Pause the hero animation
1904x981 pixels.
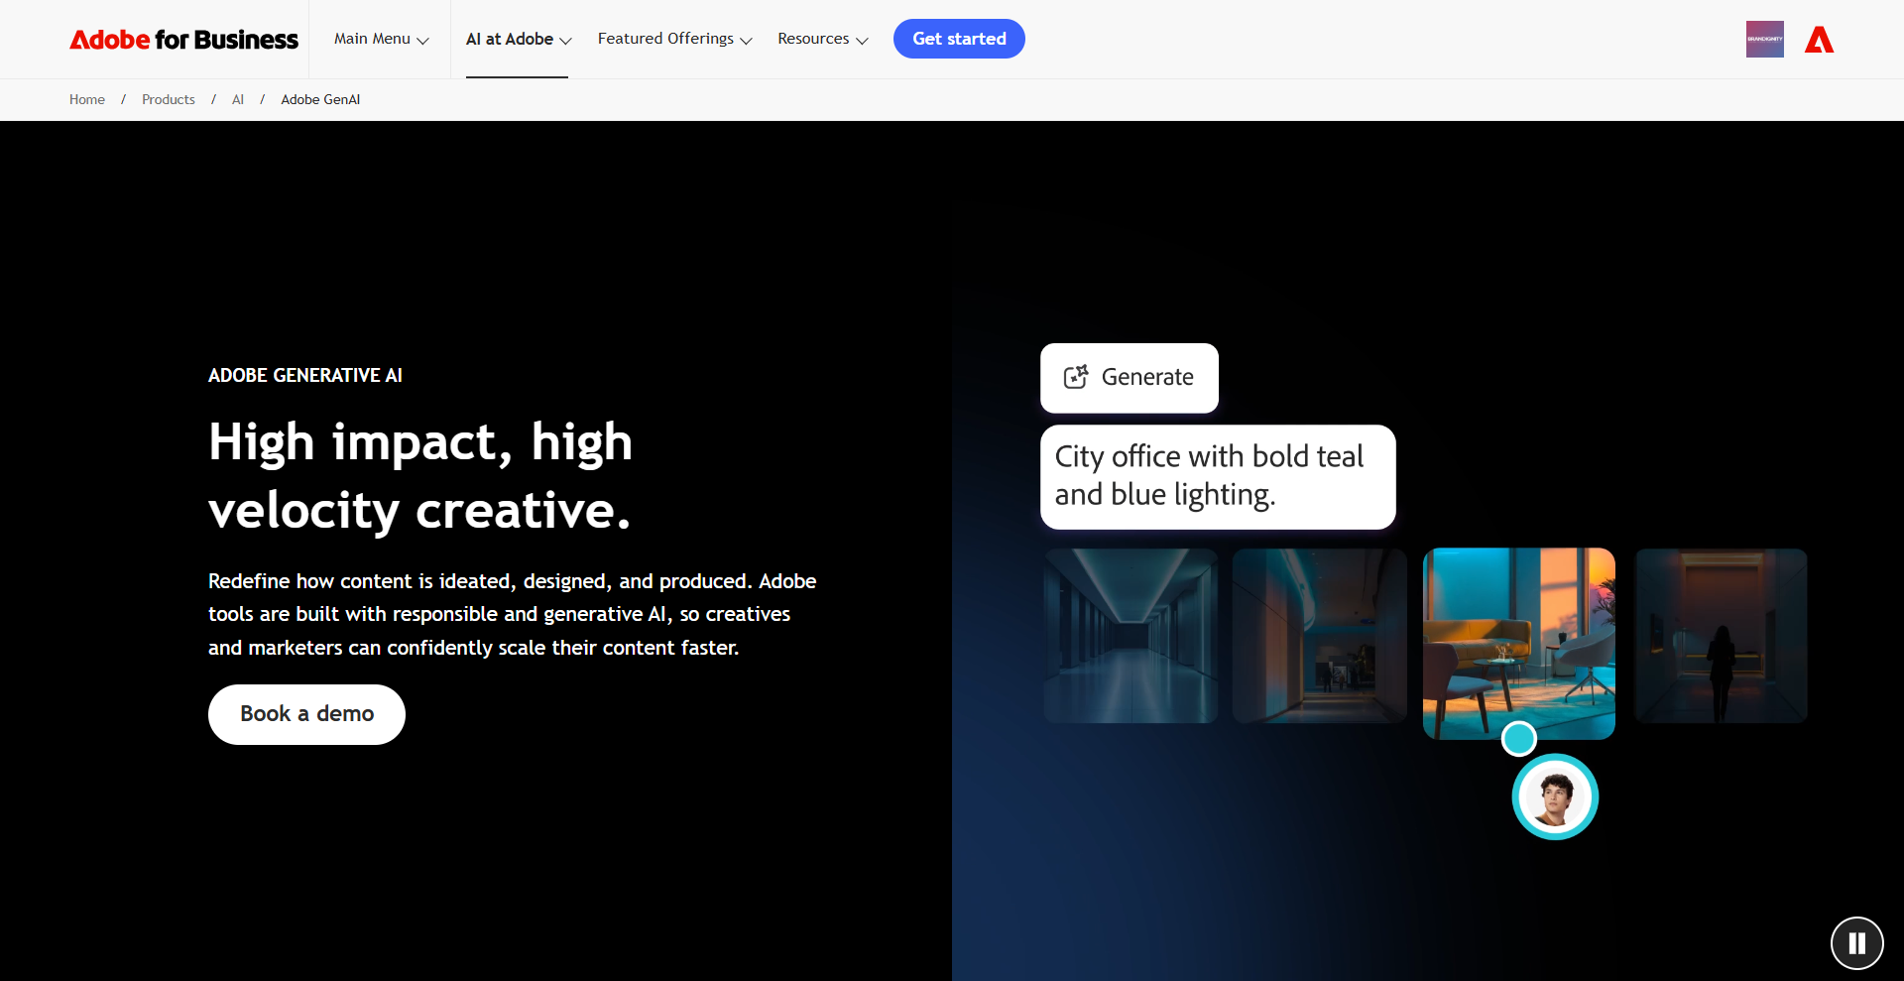pyautogui.click(x=1856, y=943)
